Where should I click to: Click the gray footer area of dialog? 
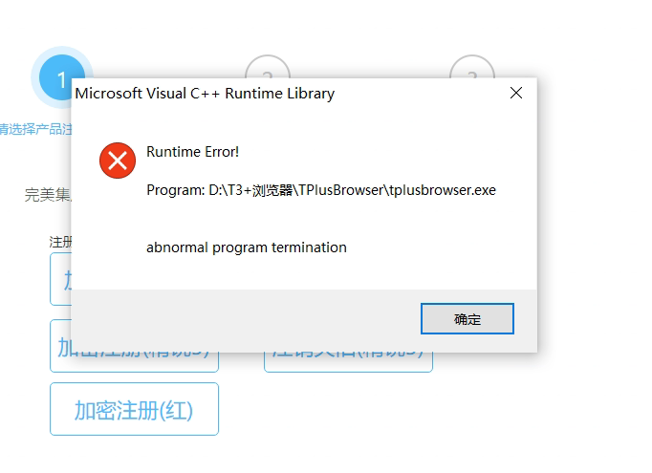point(246,320)
